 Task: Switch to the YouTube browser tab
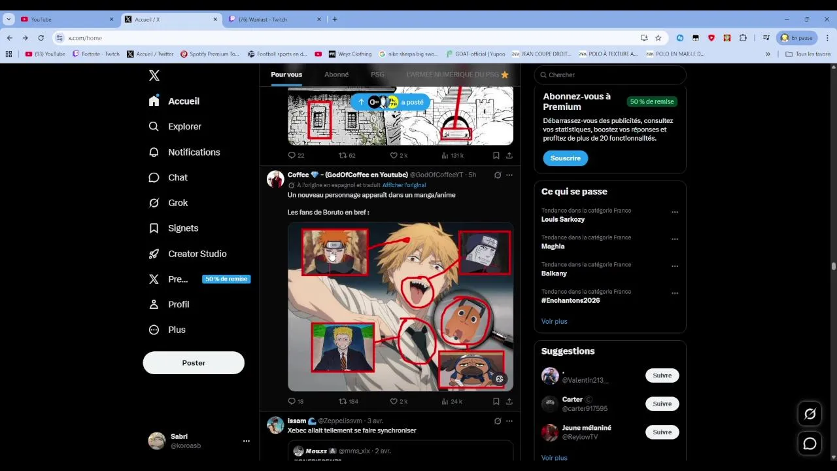pyautogui.click(x=67, y=20)
